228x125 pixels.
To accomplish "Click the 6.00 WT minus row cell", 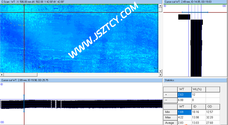I will pos(184,100).
